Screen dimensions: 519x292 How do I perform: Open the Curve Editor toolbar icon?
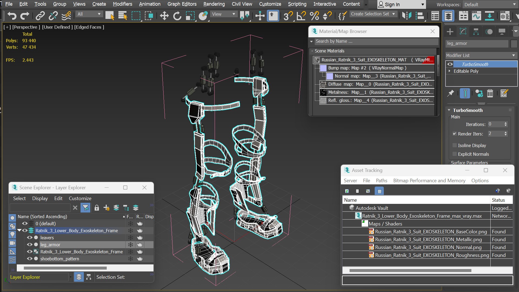tap(476, 16)
